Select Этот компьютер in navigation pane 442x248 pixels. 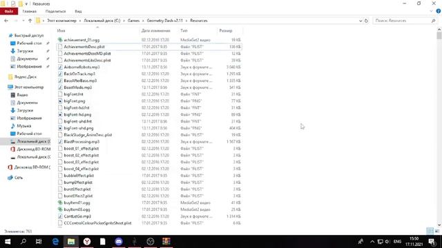pos(29,87)
